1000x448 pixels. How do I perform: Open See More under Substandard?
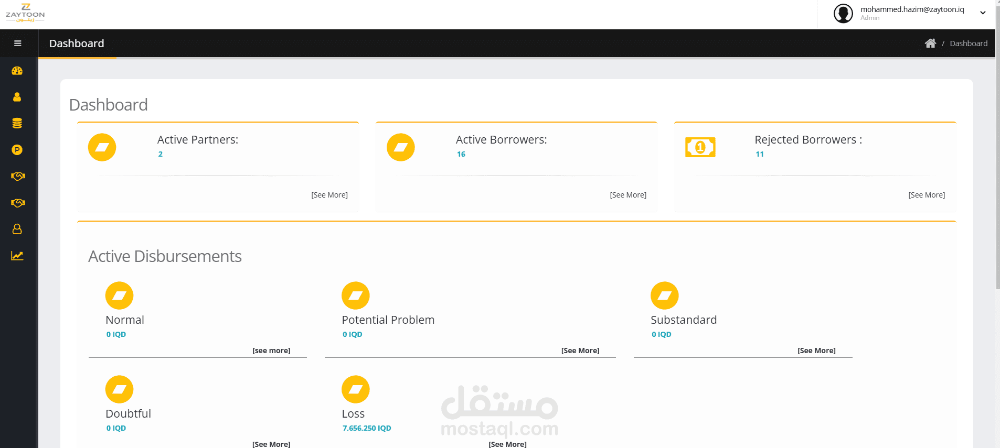(816, 351)
